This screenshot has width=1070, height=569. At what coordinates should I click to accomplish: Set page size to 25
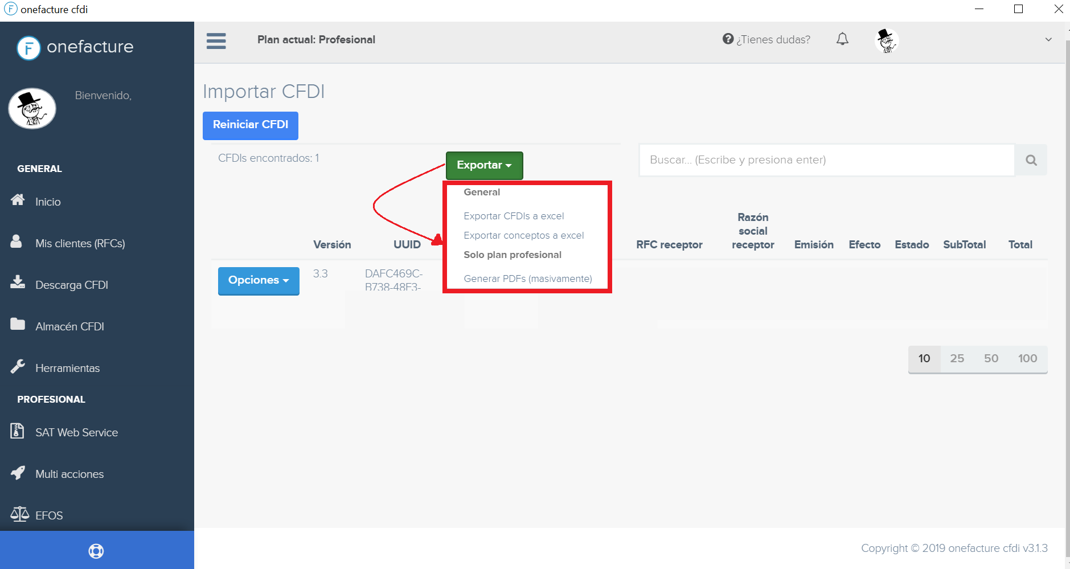(957, 359)
